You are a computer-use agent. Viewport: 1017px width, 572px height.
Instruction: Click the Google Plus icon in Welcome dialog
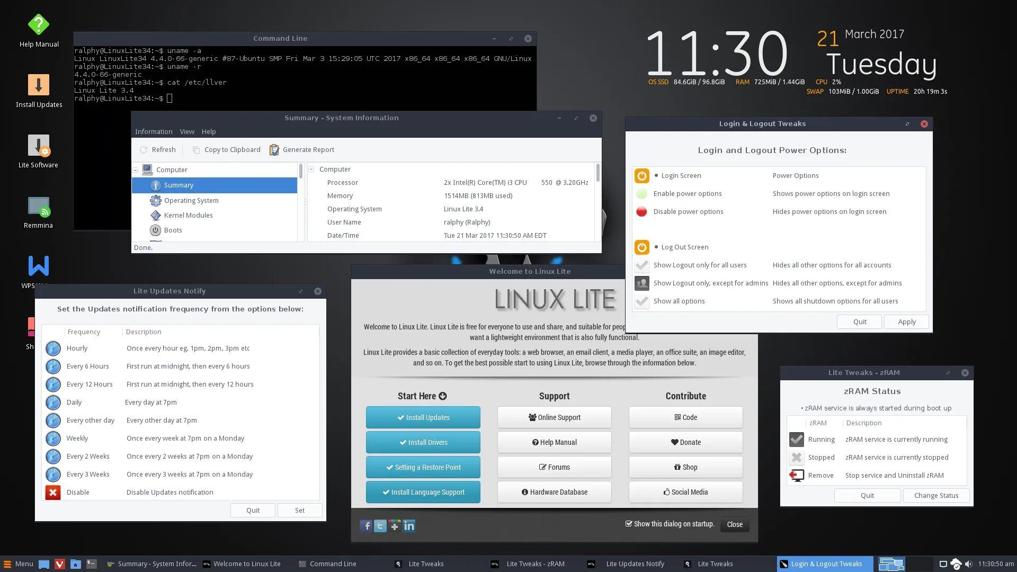tap(395, 526)
